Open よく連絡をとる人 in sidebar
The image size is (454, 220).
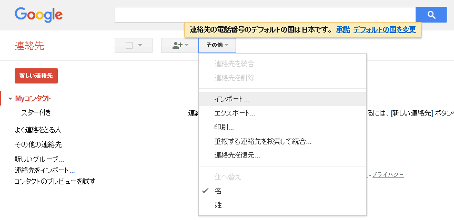(x=38, y=130)
